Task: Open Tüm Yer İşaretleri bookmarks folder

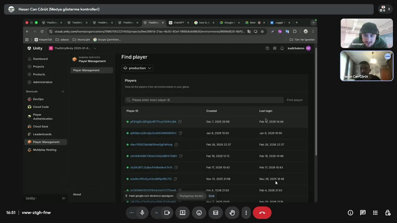Action: pos(302,40)
